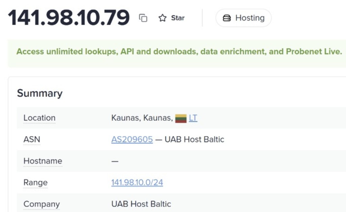Click the ASN field label

(x=32, y=139)
